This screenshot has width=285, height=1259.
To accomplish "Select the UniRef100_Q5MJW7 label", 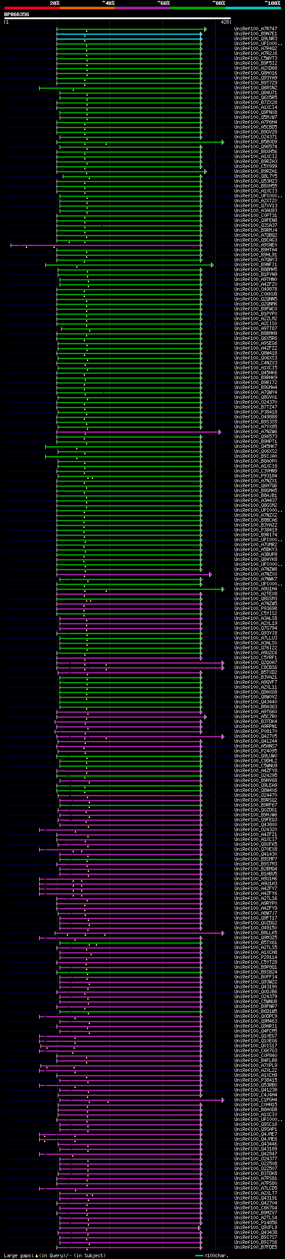I will click(256, 117).
